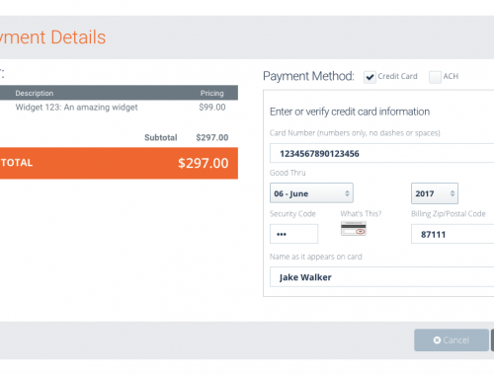Click the Pricing column header
Screen dimensions: 494x375
click(212, 93)
